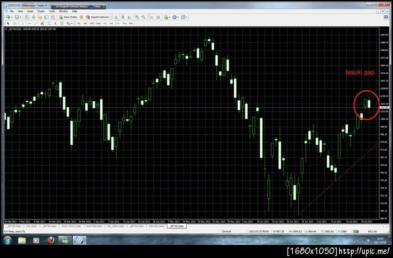Open the Window menu
Screen dimensions: 393x258
(x=63, y=11)
